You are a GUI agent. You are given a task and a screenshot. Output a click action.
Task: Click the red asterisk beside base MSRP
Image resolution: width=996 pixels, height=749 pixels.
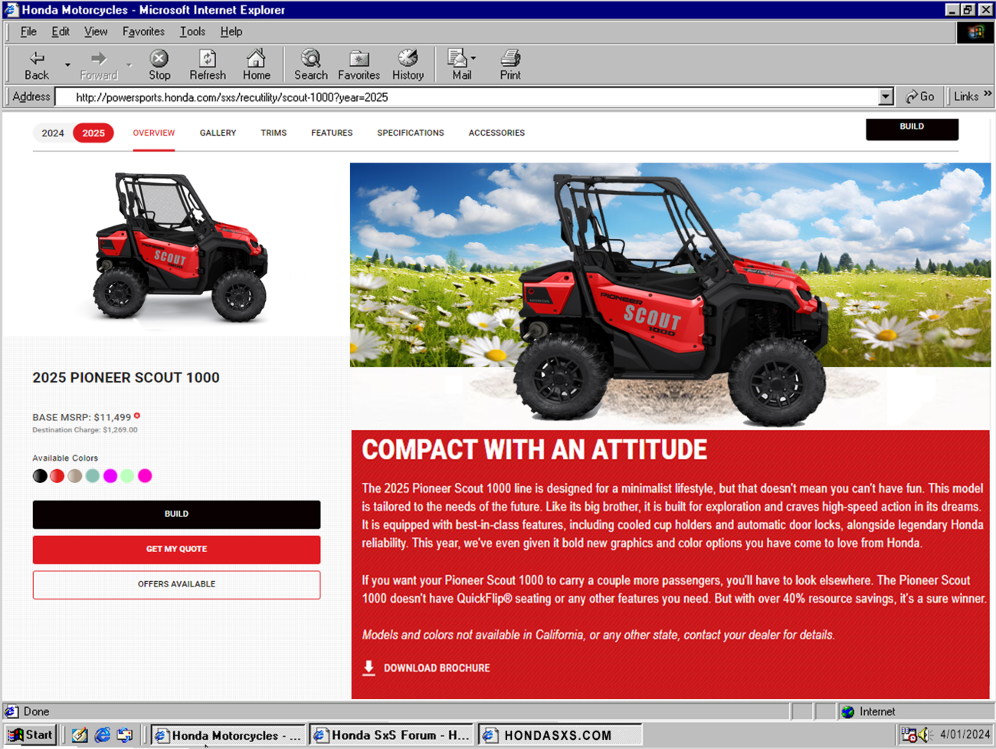tap(137, 416)
